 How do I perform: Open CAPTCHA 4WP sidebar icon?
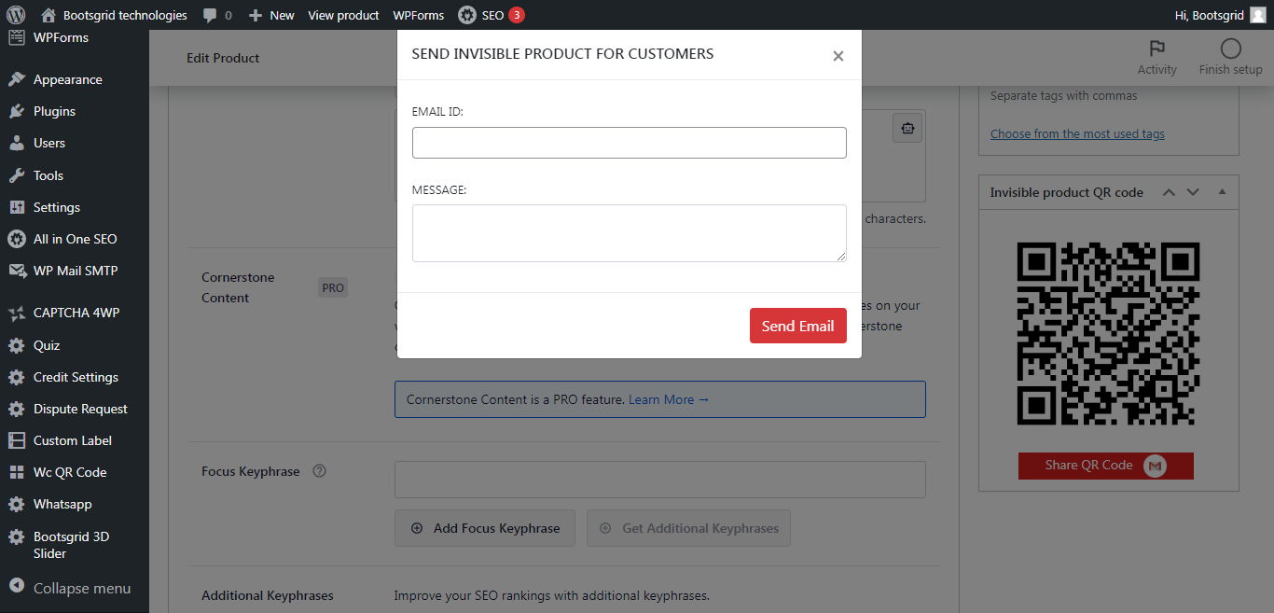click(x=16, y=313)
